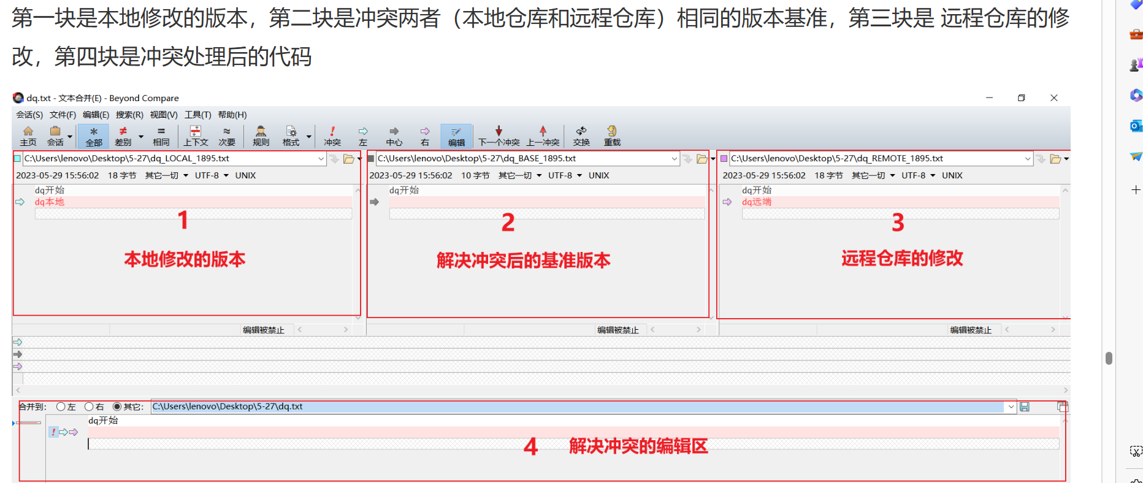
Task: Open the 会话(S) menu
Action: (x=29, y=115)
